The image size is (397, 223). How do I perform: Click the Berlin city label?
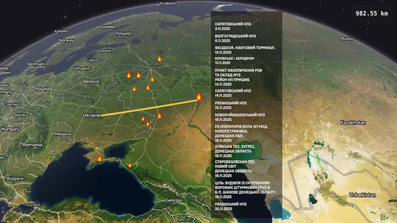point(23,84)
